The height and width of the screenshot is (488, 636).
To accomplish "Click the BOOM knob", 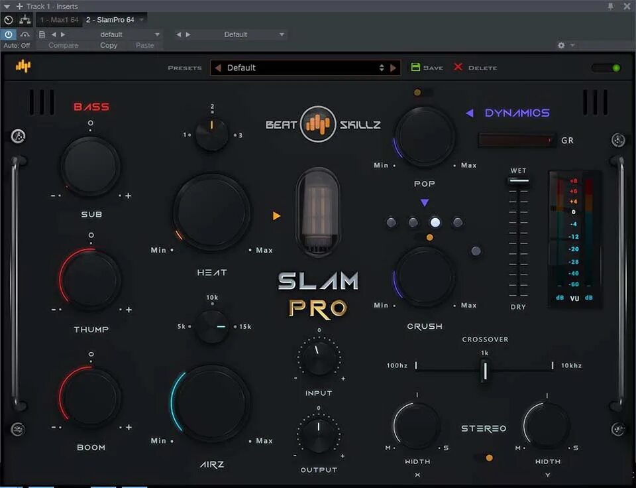I will point(90,397).
